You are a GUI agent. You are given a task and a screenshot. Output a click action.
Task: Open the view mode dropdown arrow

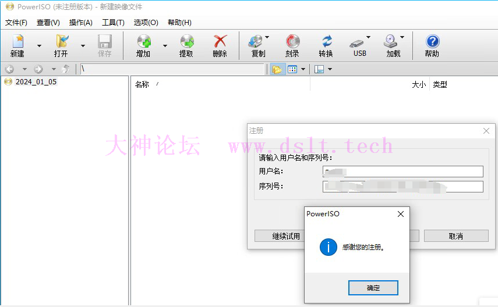pos(303,69)
